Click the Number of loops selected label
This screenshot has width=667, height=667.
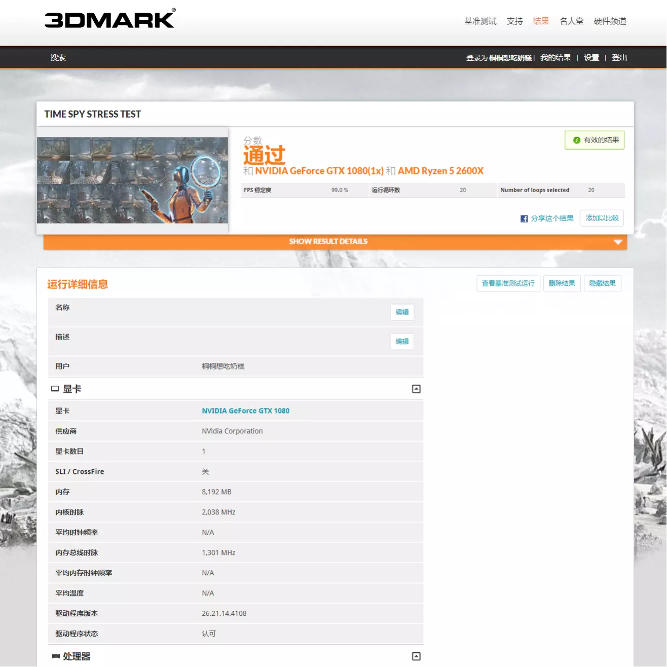pyautogui.click(x=535, y=190)
